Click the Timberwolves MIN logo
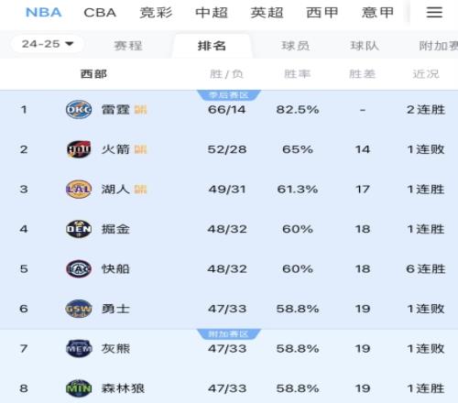The image size is (458, 403). tap(79, 388)
